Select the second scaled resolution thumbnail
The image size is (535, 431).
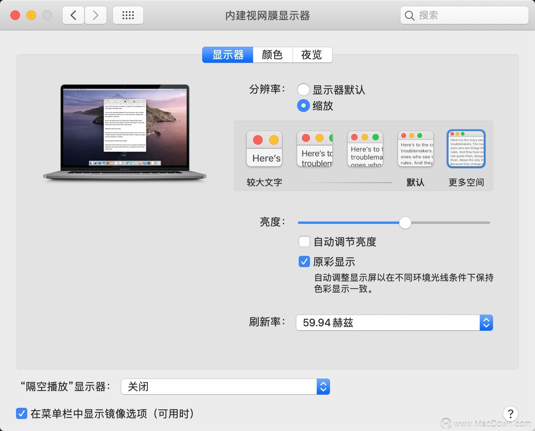(x=314, y=149)
